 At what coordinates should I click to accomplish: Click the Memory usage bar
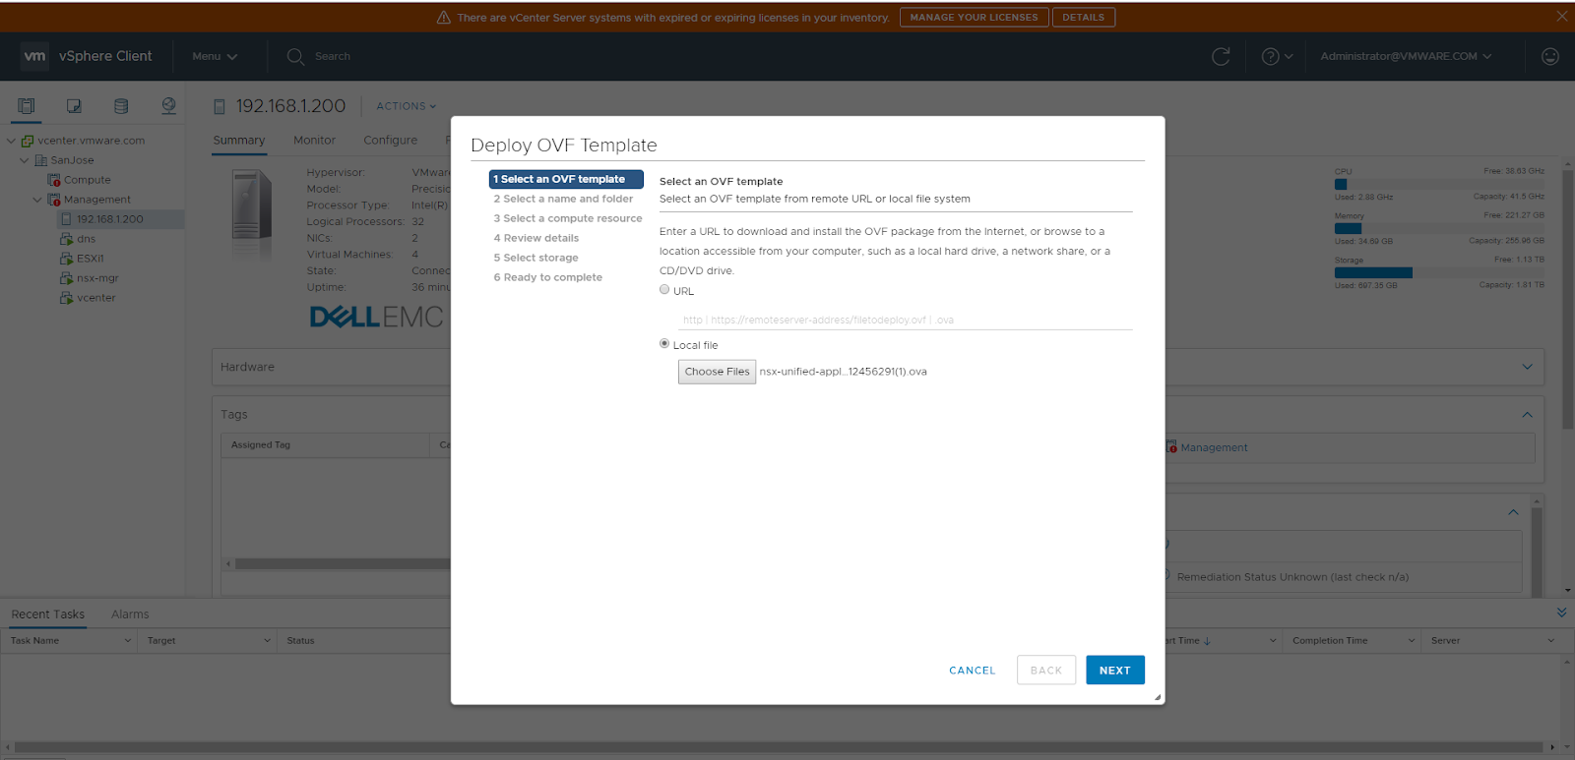coord(1439,228)
